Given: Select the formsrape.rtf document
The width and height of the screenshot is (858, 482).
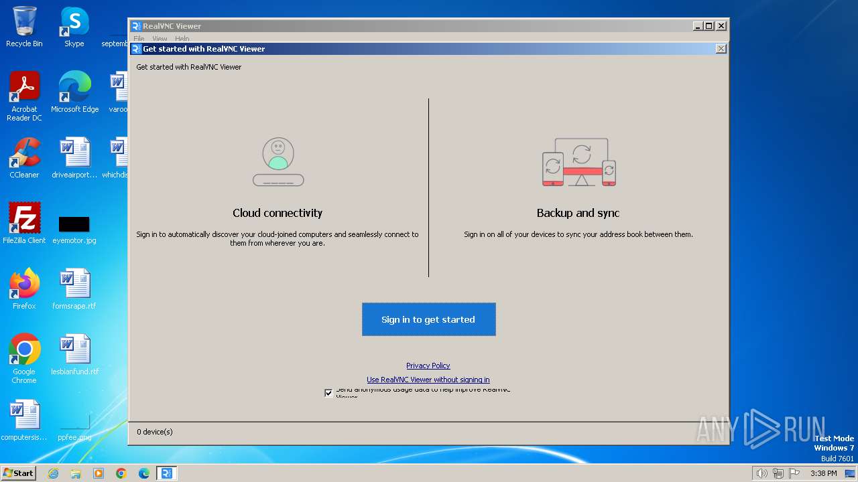Looking at the screenshot, I should click(x=74, y=289).
